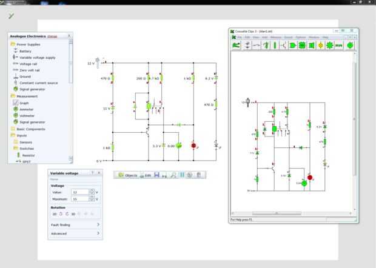Click the crocodile clip toolbar icon
This screenshot has width=376, height=268.
coord(236,45)
